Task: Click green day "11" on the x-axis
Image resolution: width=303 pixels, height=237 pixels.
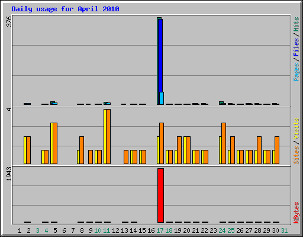Action: pos(107,230)
